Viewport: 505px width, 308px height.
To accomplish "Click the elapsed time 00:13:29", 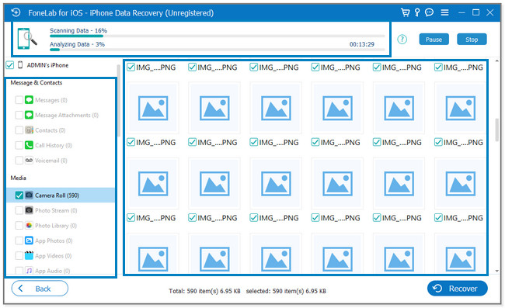I will [362, 44].
